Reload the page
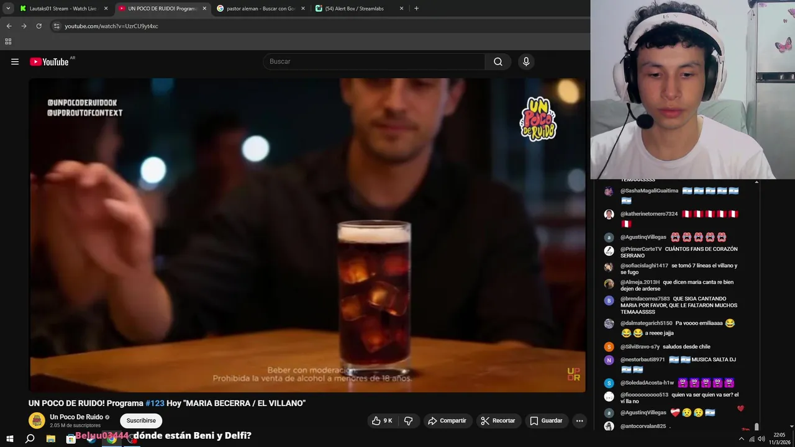Screen dimensions: 795x447 (x=39, y=26)
